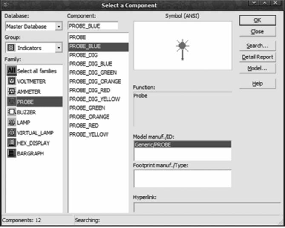Select PROBE_GREEN component

coord(98,108)
